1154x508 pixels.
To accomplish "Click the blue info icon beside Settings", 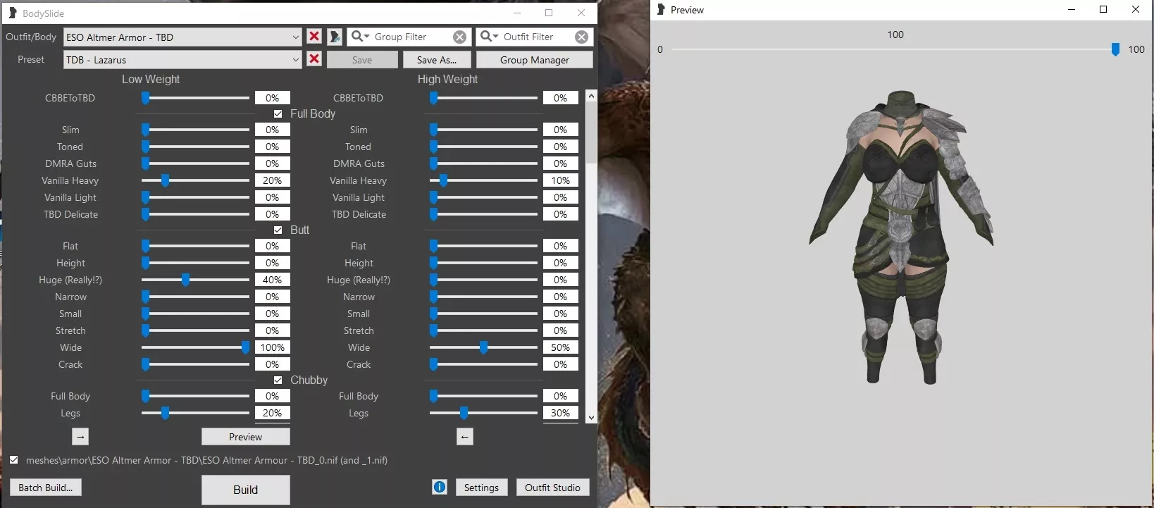I will [x=440, y=487].
